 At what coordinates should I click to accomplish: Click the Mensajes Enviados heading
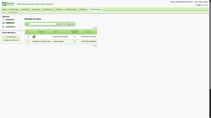(x=33, y=19)
